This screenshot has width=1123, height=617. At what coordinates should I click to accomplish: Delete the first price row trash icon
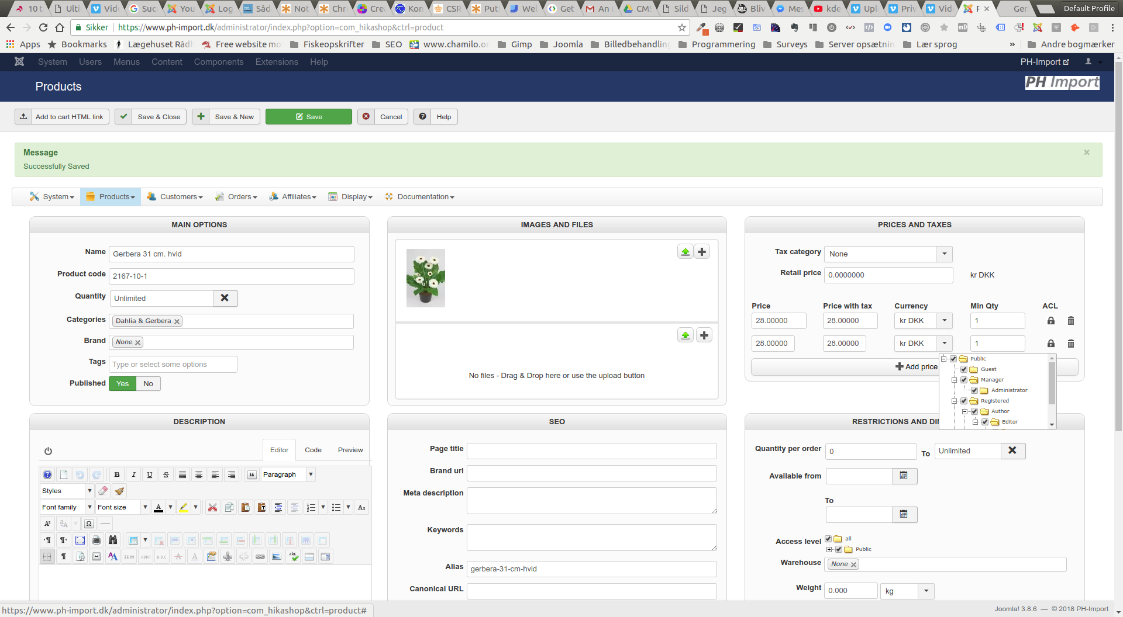click(x=1071, y=321)
